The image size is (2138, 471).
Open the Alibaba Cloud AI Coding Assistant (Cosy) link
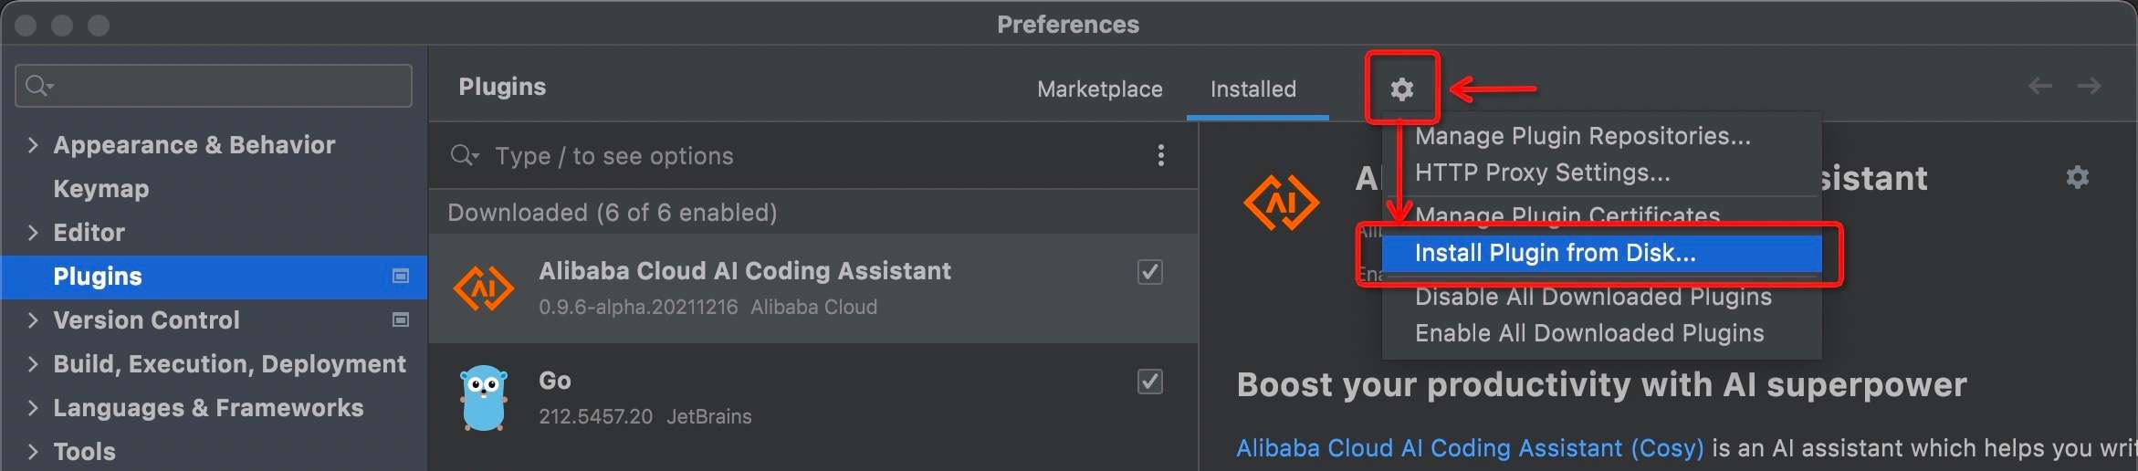click(1470, 448)
